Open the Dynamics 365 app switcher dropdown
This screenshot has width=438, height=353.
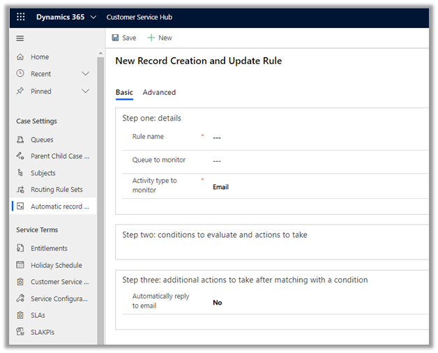(x=93, y=17)
